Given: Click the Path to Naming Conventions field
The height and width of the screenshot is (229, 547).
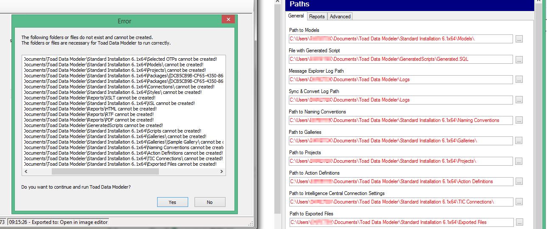Looking at the screenshot, I should pyautogui.click(x=400, y=120).
